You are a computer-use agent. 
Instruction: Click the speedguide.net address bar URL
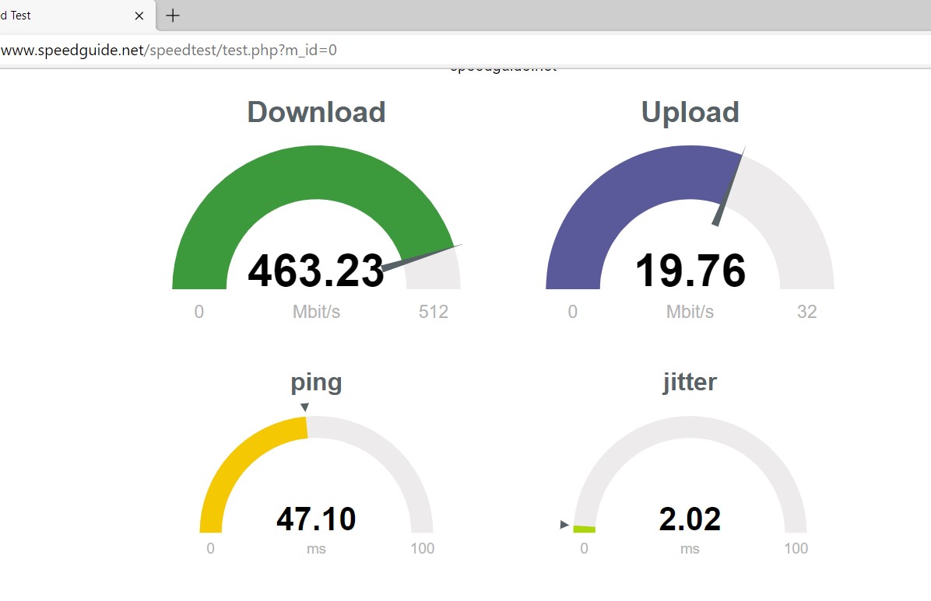169,51
